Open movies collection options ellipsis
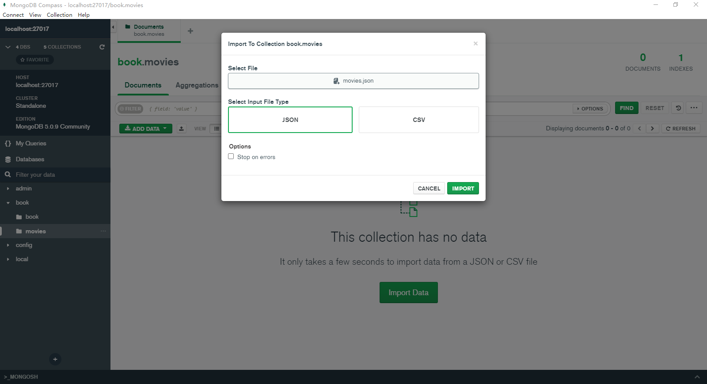707x384 pixels. [x=103, y=231]
